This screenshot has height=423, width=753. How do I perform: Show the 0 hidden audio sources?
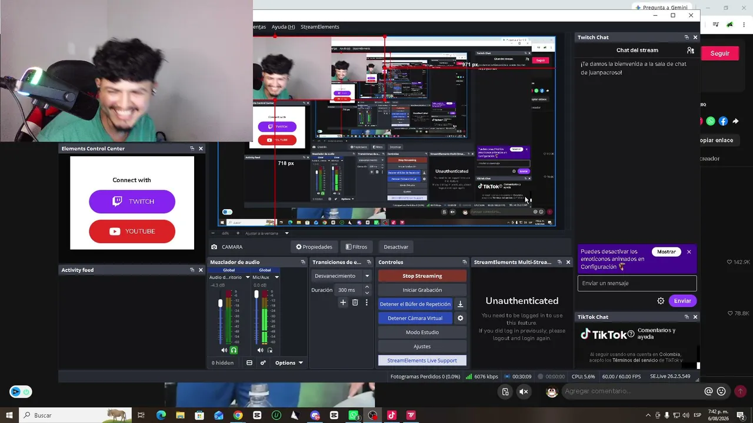222,363
